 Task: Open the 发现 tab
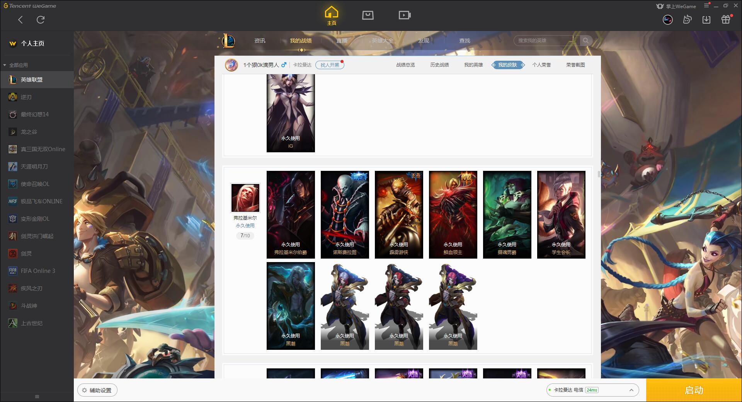point(424,41)
